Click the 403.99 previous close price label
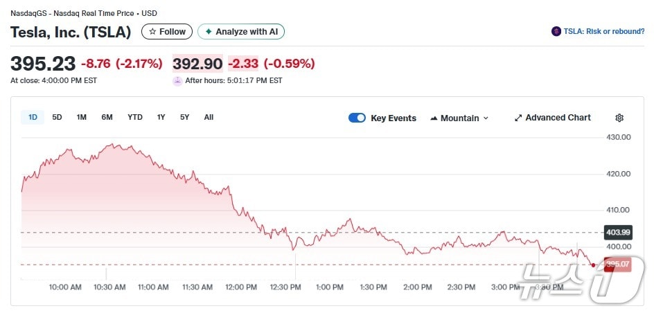 617,233
